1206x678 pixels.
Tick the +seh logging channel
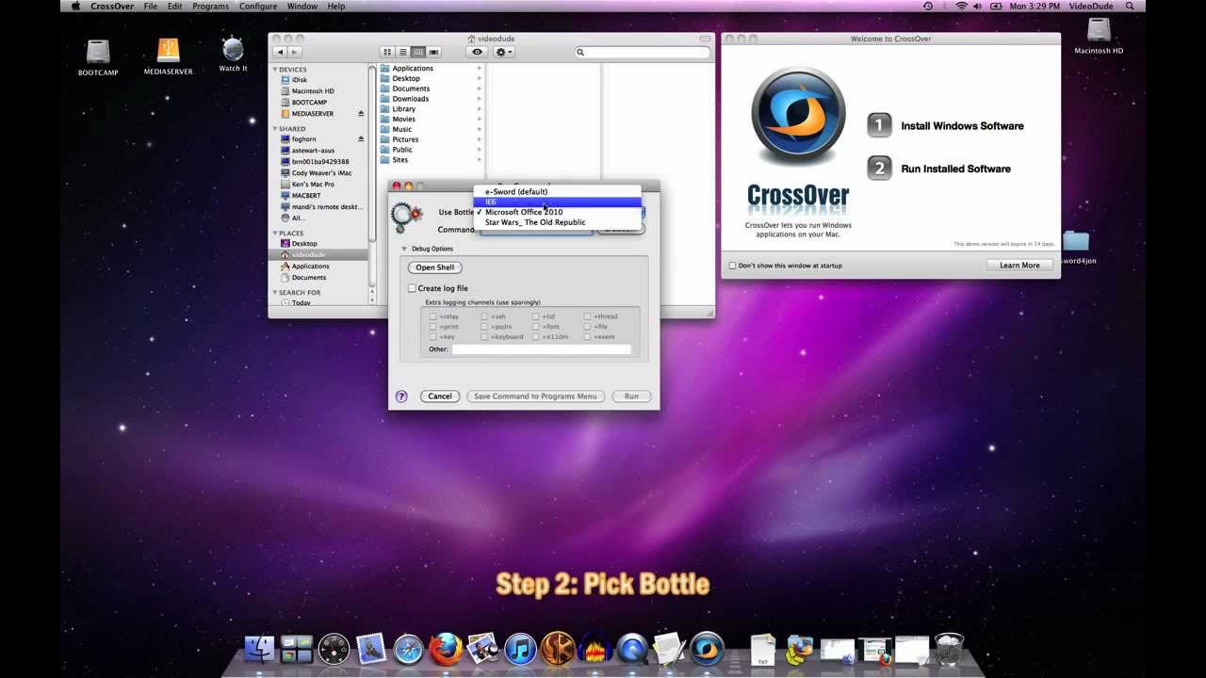[x=484, y=316]
